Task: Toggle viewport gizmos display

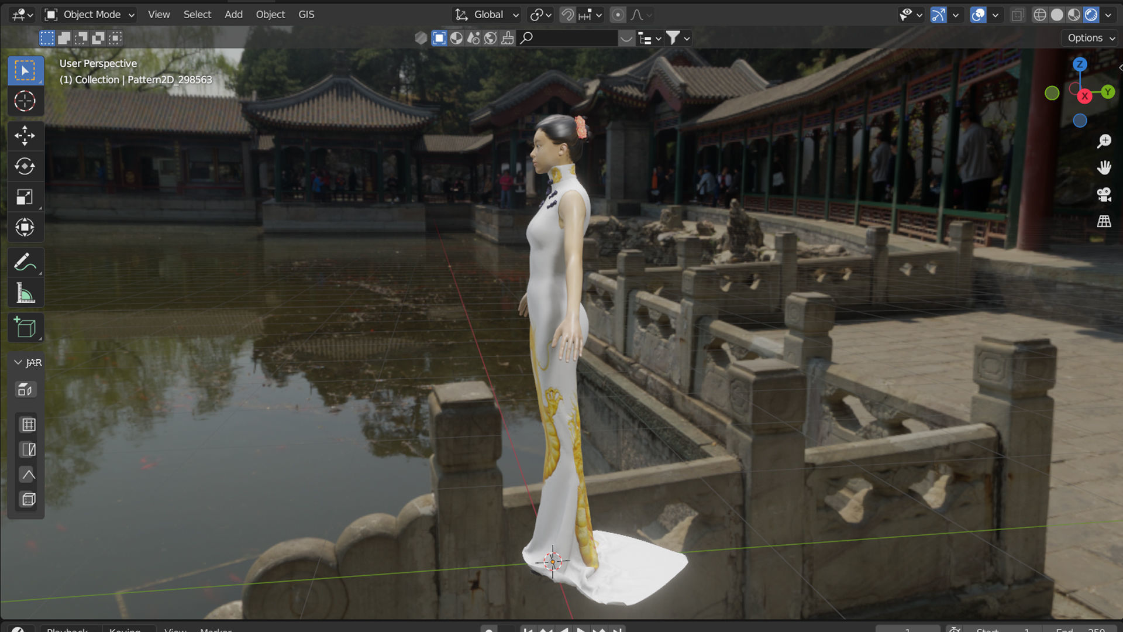Action: pos(938,15)
